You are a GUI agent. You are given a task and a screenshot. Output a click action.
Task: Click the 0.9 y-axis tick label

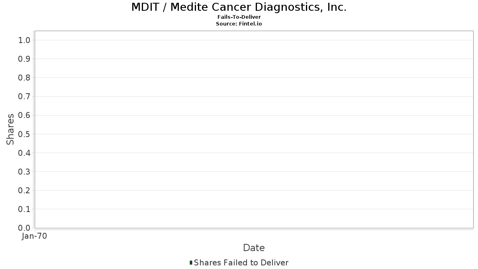click(24, 59)
